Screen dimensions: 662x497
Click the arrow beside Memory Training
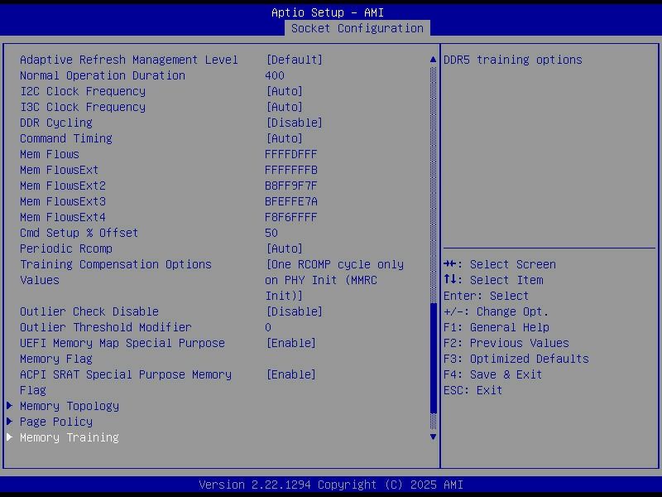click(9, 437)
